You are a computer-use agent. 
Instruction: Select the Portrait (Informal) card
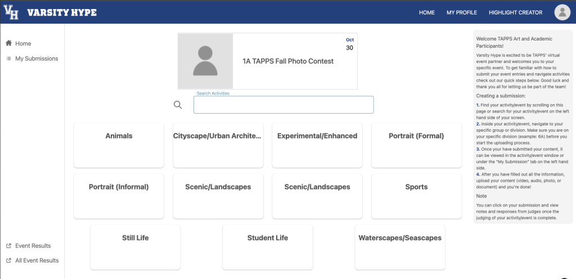point(119,196)
